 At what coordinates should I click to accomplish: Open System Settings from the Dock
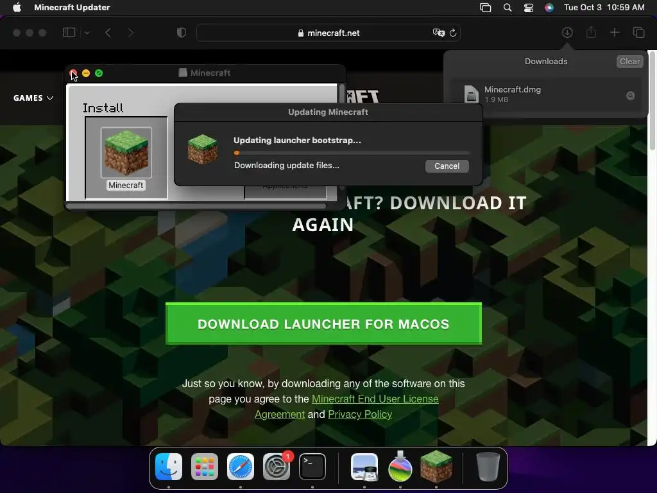pyautogui.click(x=277, y=467)
